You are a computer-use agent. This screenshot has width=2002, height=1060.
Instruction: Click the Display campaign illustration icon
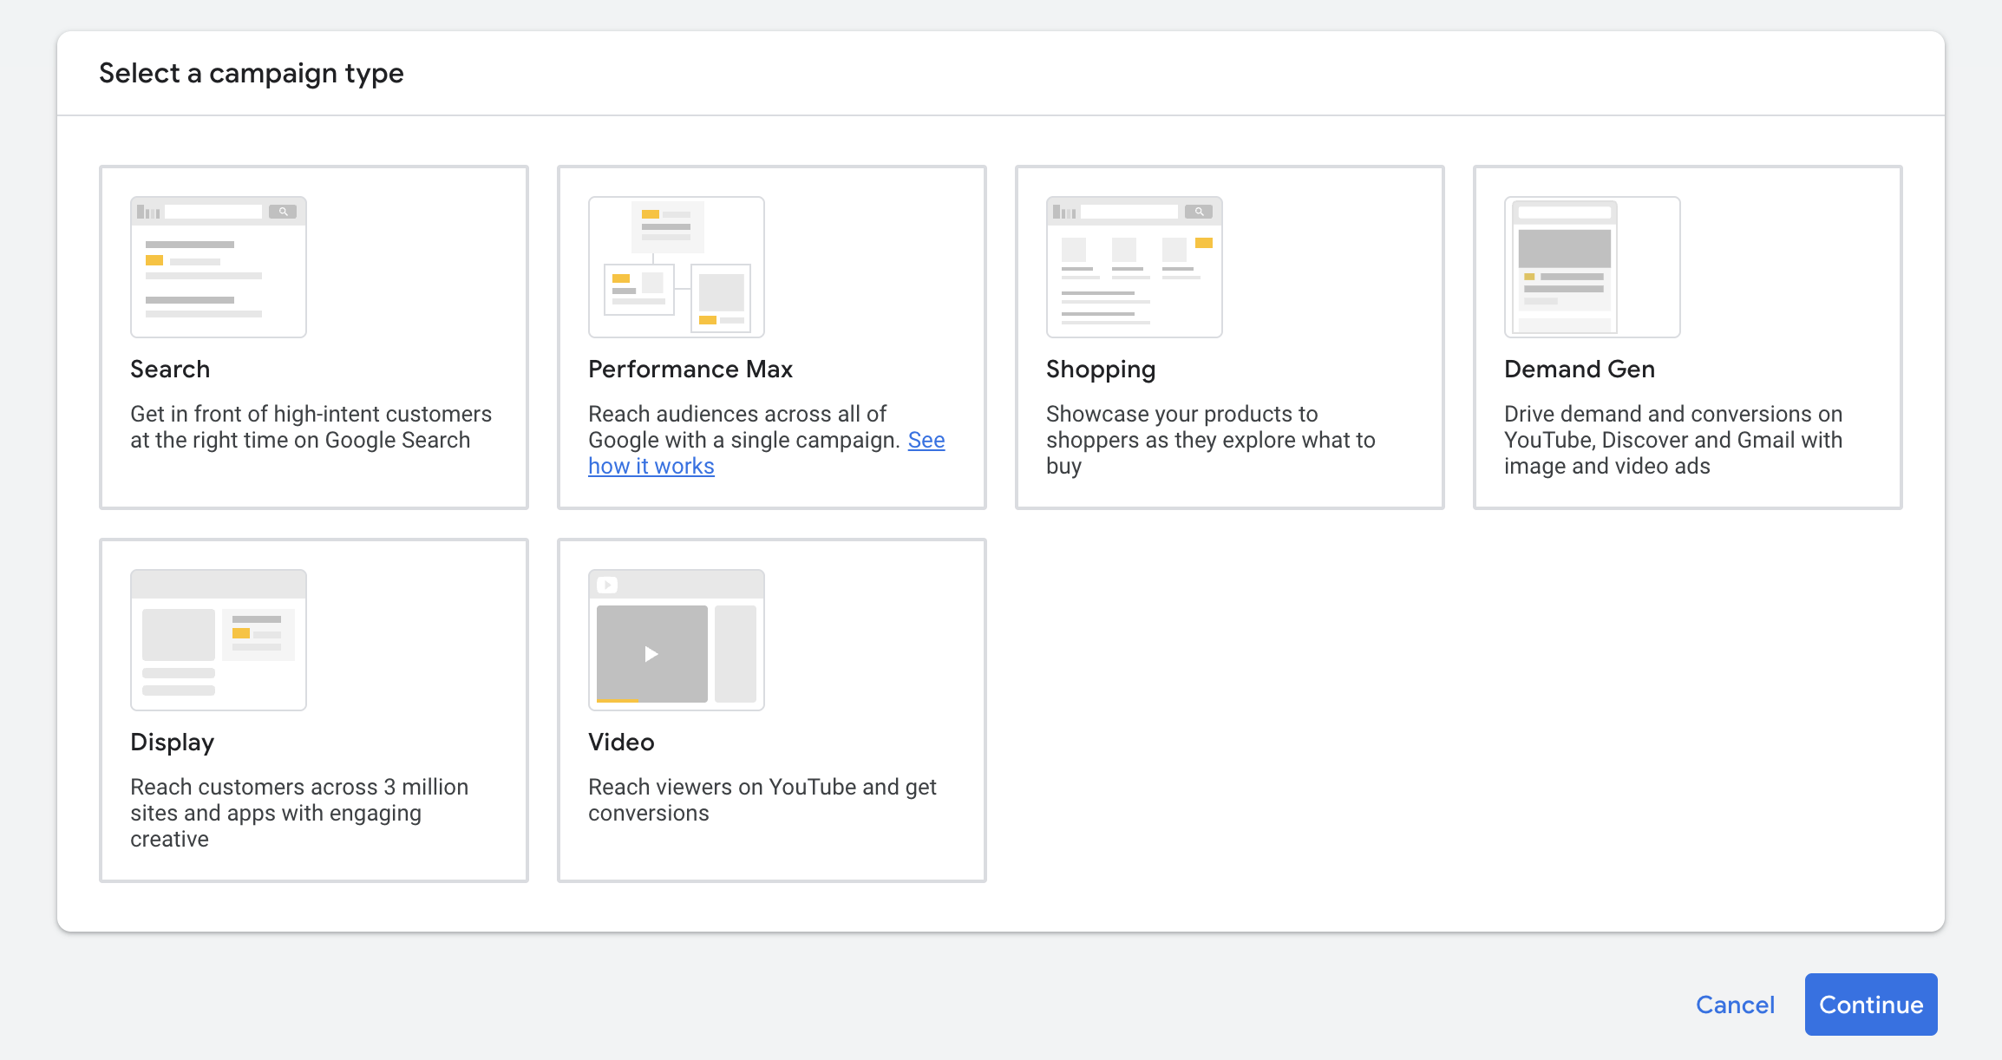click(219, 640)
